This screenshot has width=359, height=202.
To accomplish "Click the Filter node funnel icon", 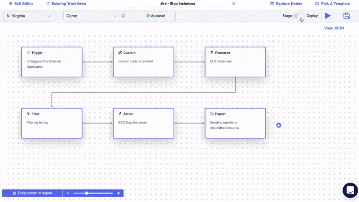I will click(28, 114).
